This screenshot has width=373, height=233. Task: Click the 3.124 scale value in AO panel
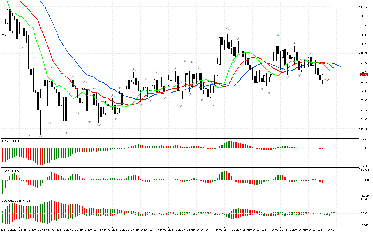(364, 140)
